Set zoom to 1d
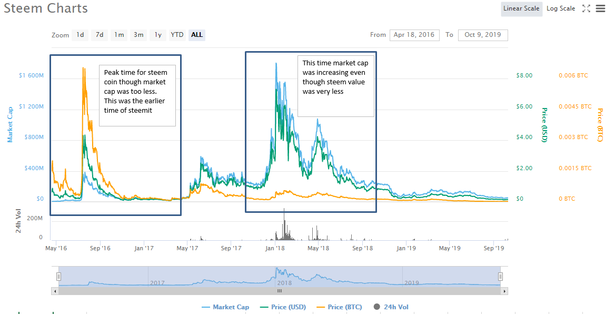The height and width of the screenshot is (314, 615). (80, 35)
